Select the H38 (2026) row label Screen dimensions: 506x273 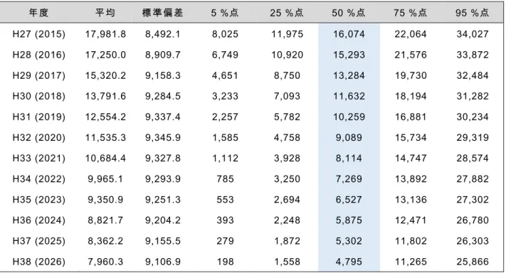point(38,262)
